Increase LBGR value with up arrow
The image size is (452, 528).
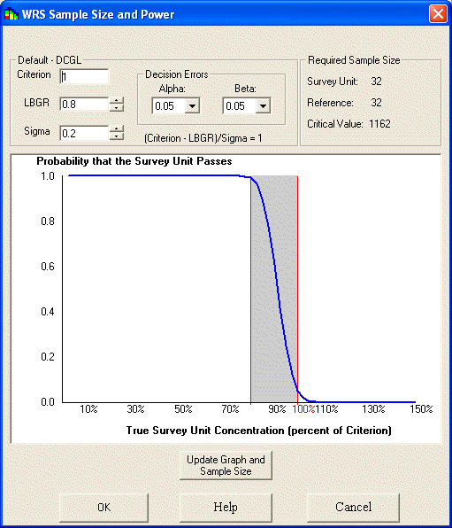click(x=117, y=100)
